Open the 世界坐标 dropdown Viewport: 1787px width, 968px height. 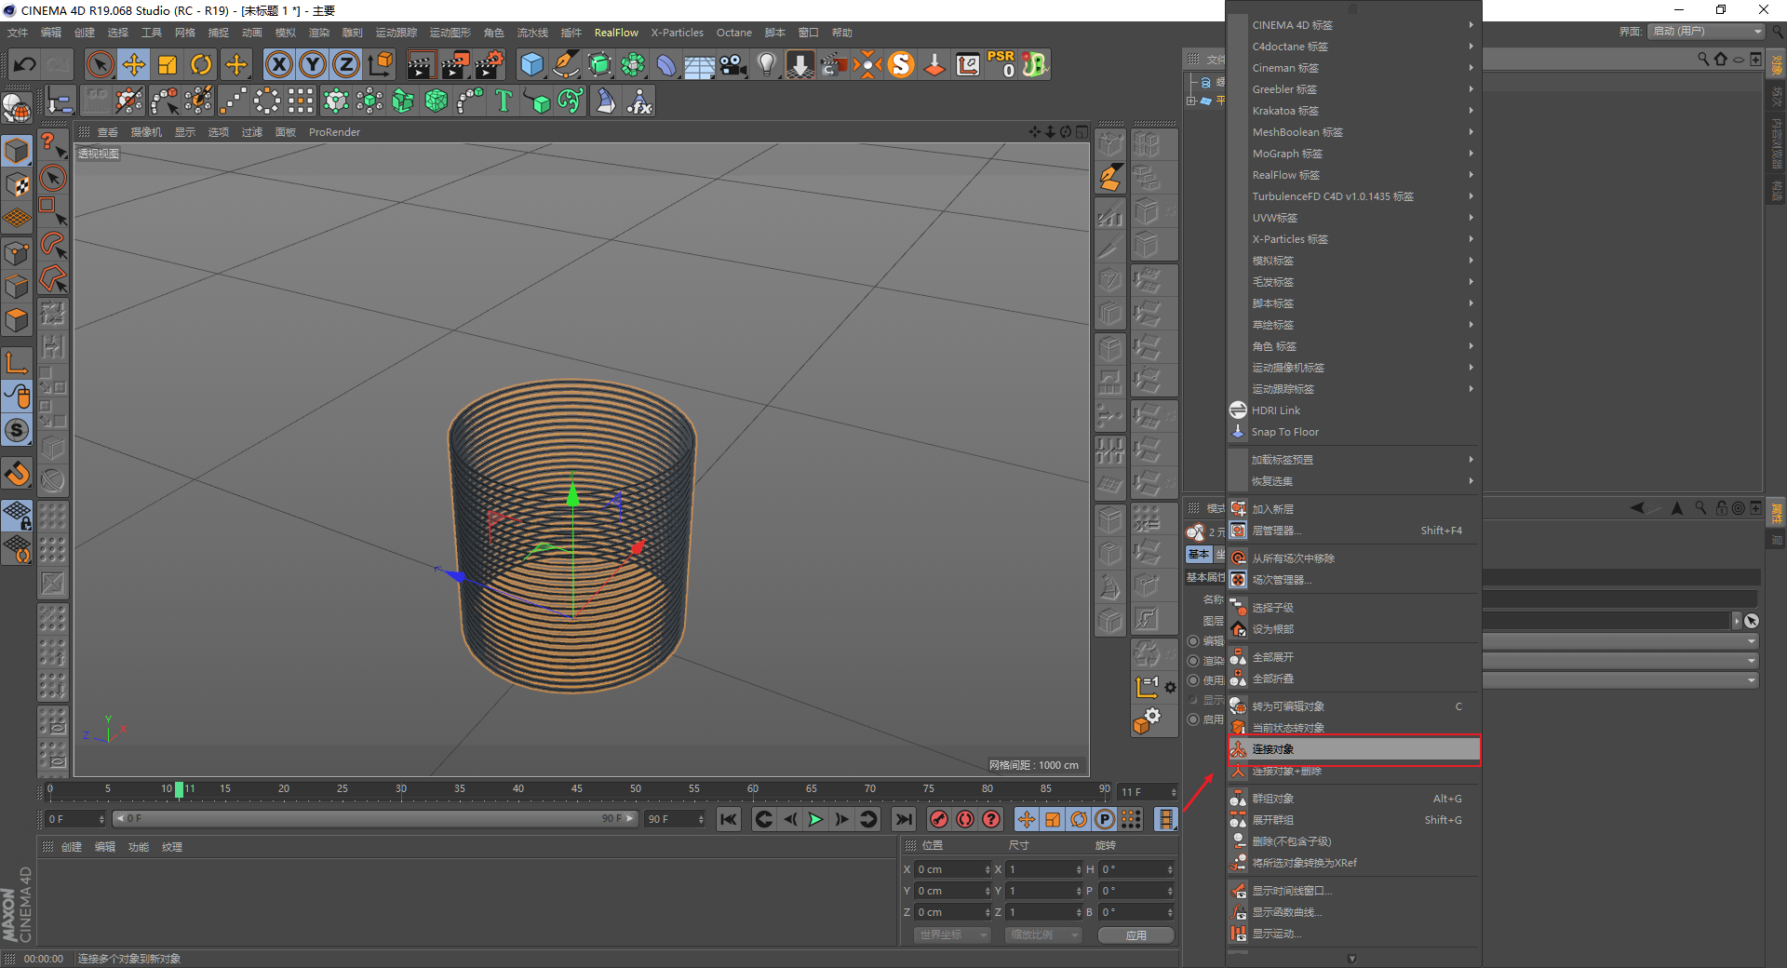click(x=952, y=934)
